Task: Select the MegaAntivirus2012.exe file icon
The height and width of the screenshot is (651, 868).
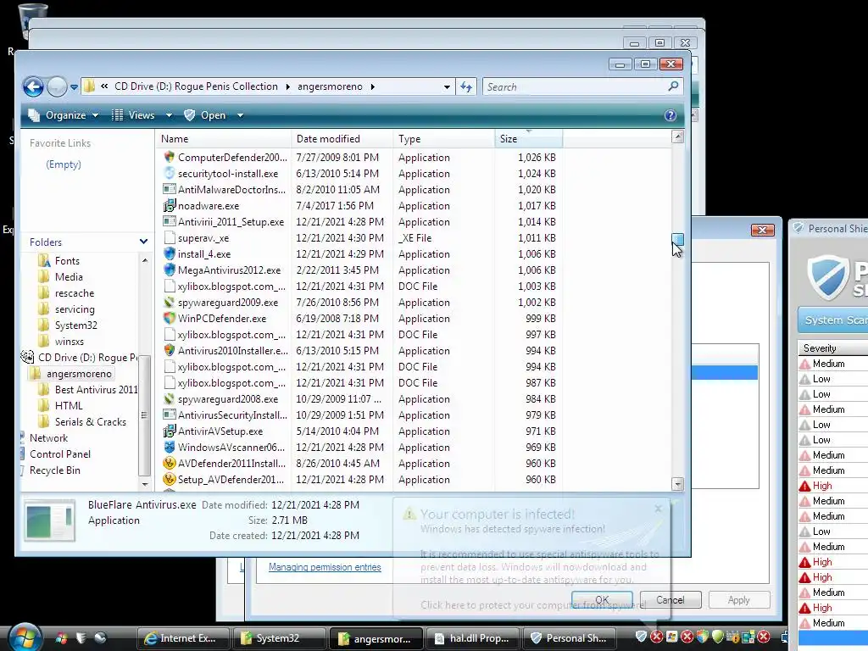Action: (170, 270)
